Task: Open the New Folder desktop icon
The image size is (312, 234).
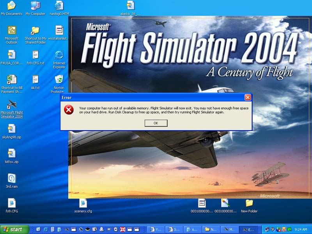Action: tap(249, 203)
